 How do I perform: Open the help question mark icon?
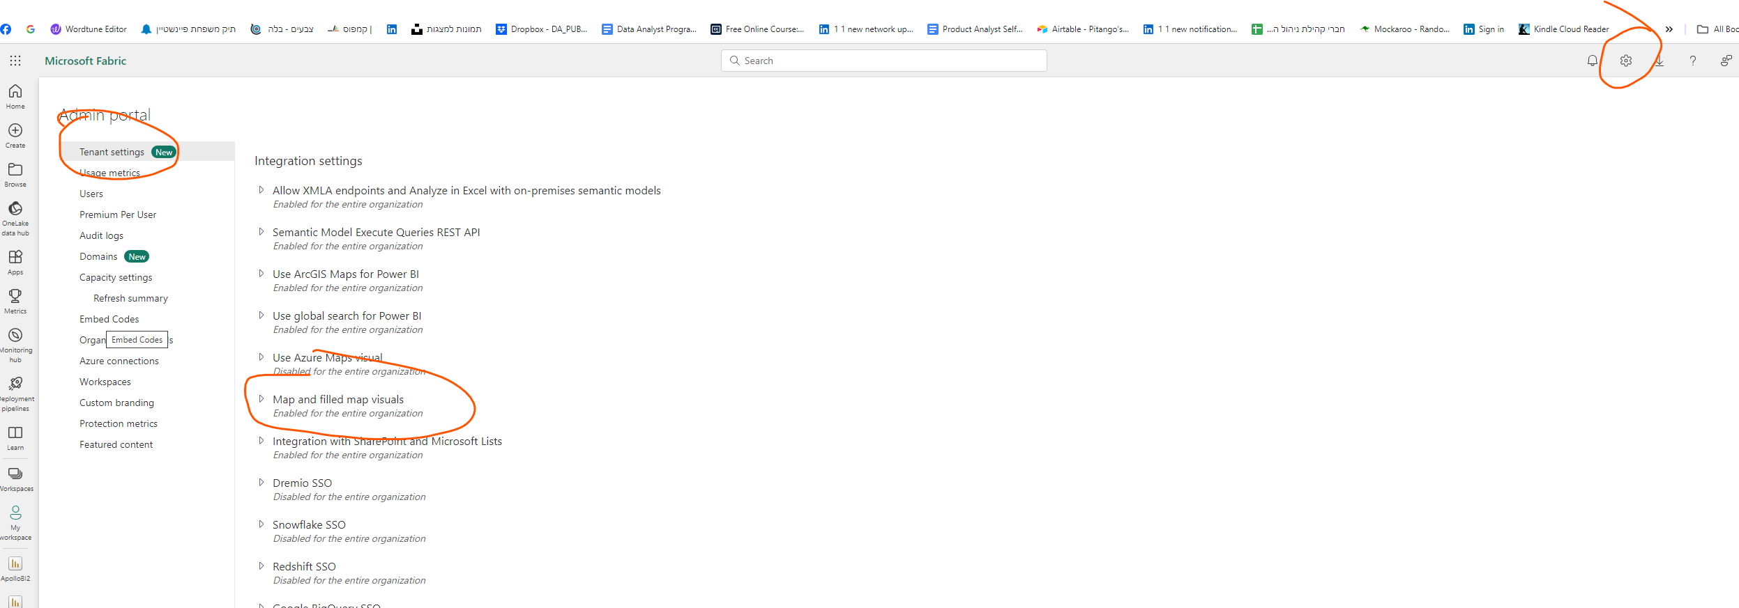click(1693, 61)
